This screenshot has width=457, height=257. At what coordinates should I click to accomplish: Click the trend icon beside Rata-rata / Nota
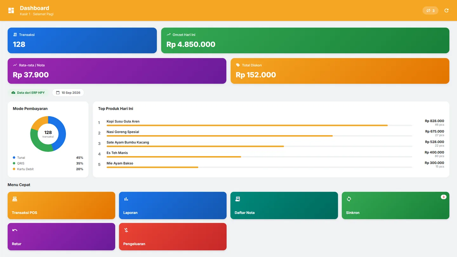point(15,65)
